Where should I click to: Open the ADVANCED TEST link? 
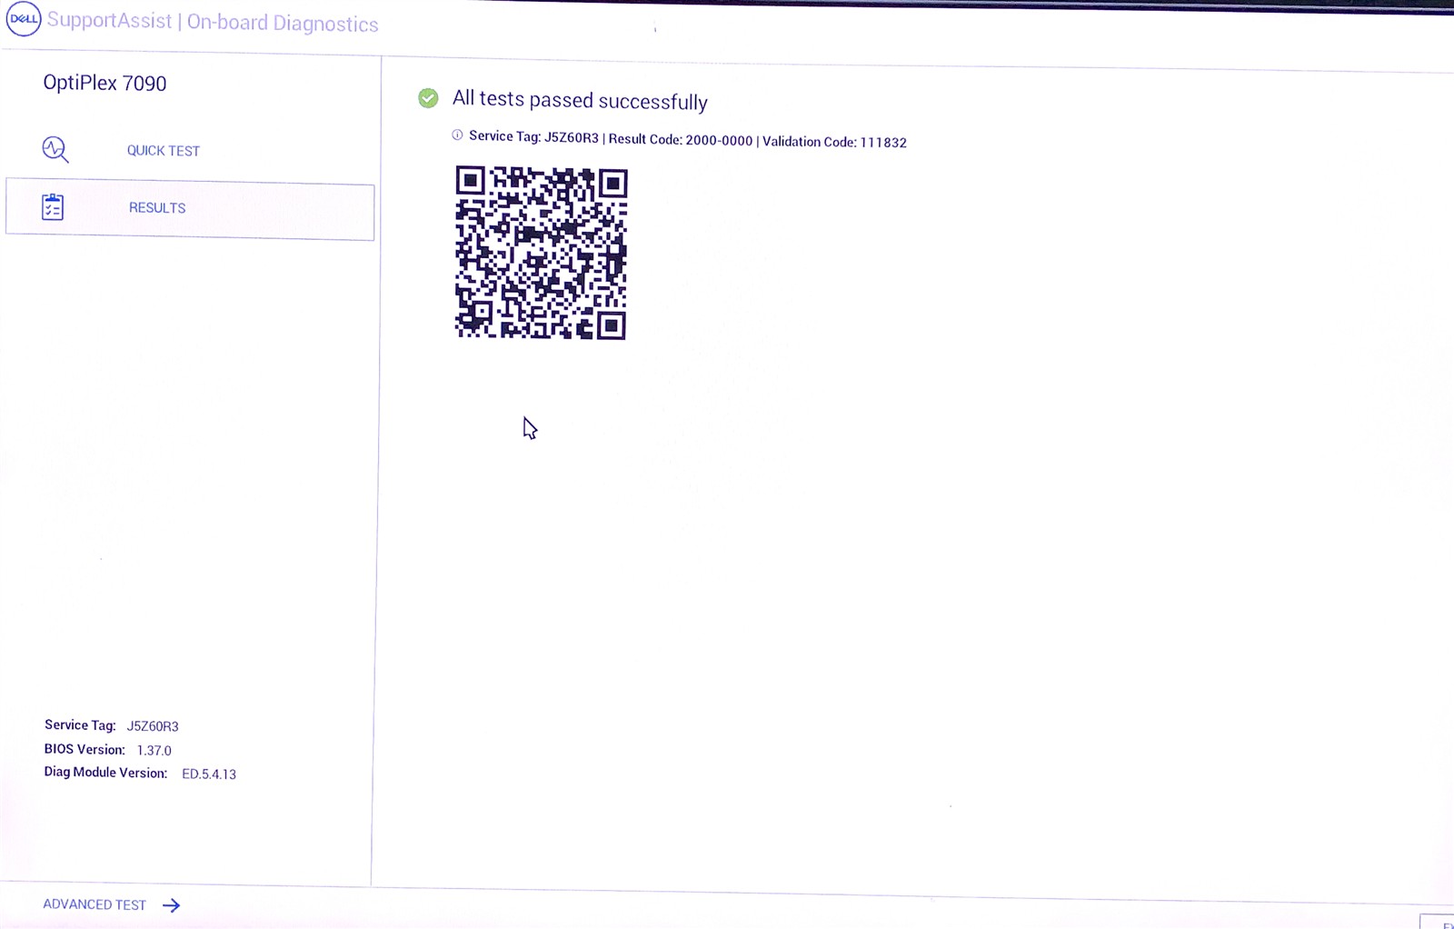pyautogui.click(x=95, y=904)
